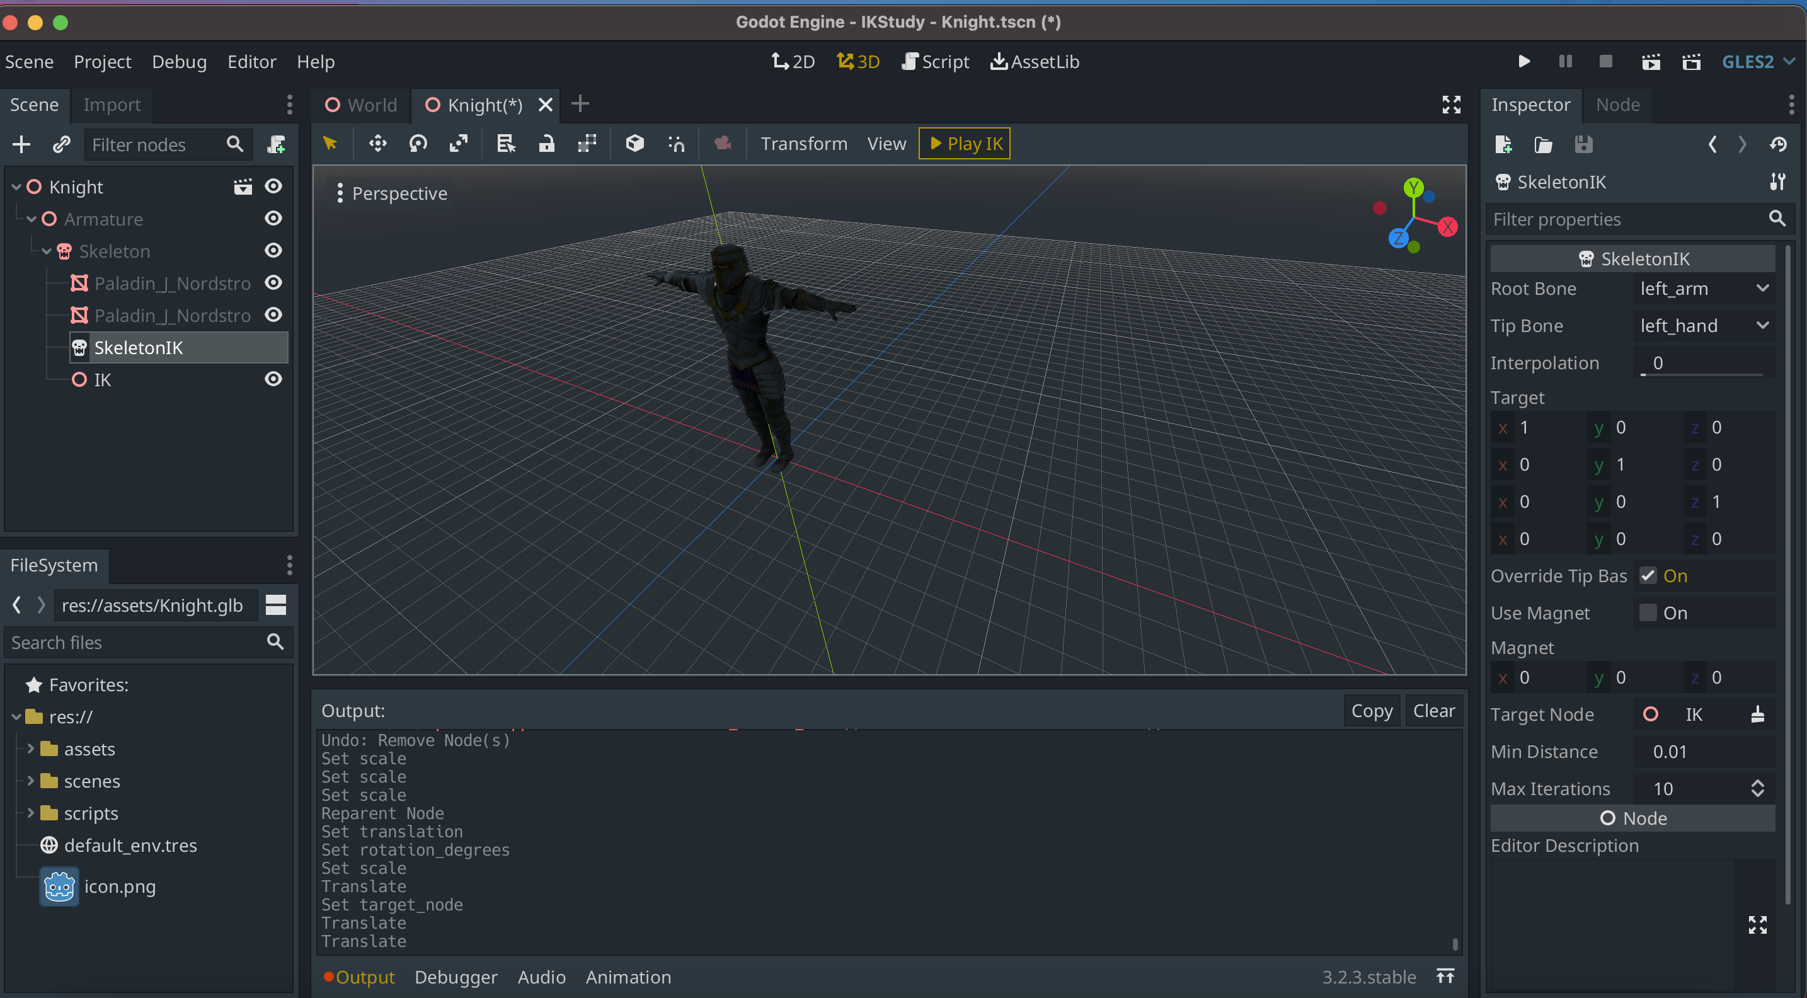Open the Debug menu
Image resolution: width=1807 pixels, height=998 pixels.
(x=180, y=62)
